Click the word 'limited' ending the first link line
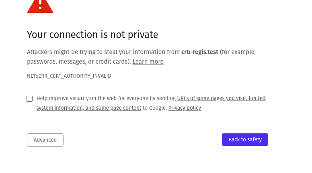The height and width of the screenshot is (173, 312). pos(257,98)
